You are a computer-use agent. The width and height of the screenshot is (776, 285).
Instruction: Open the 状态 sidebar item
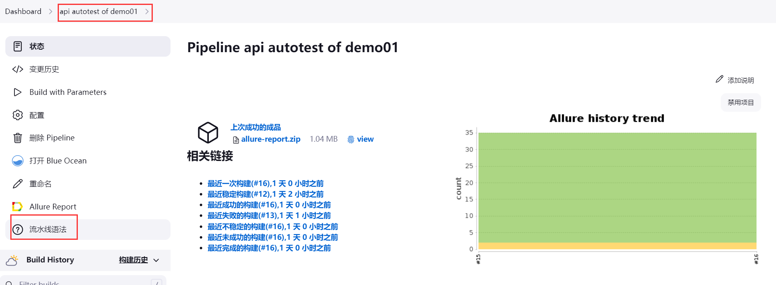[x=88, y=46]
